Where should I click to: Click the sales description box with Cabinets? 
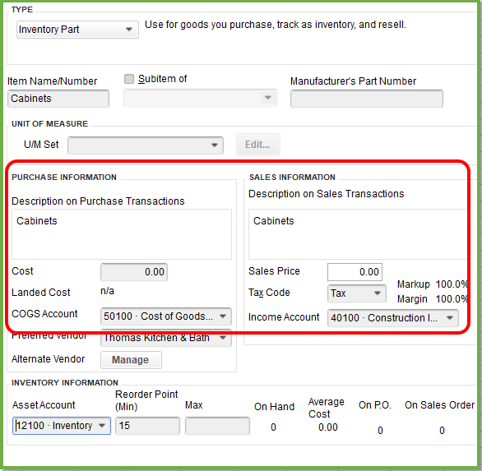(x=358, y=234)
